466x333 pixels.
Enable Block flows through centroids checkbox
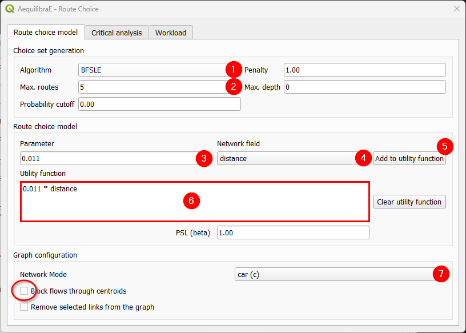[x=24, y=291]
